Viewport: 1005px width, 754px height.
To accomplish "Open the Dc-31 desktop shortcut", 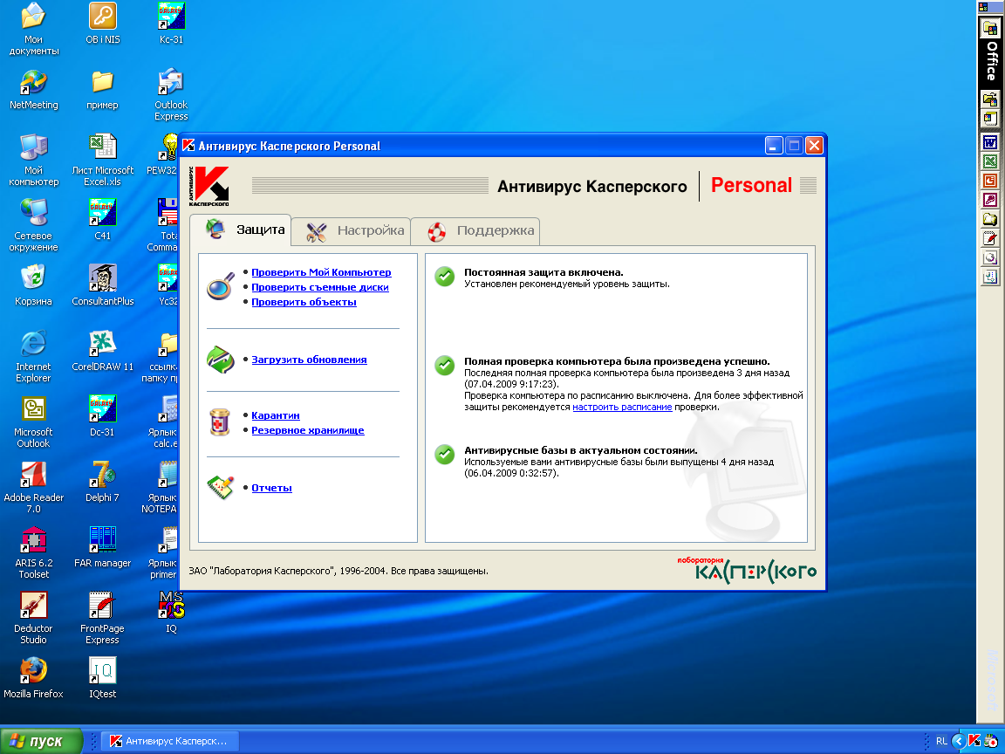I will pyautogui.click(x=103, y=416).
